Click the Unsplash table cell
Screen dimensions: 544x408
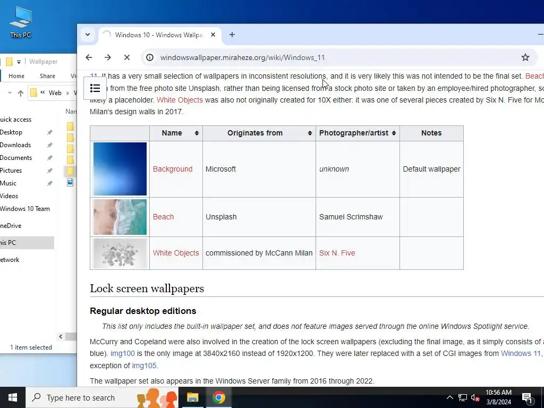coord(259,217)
